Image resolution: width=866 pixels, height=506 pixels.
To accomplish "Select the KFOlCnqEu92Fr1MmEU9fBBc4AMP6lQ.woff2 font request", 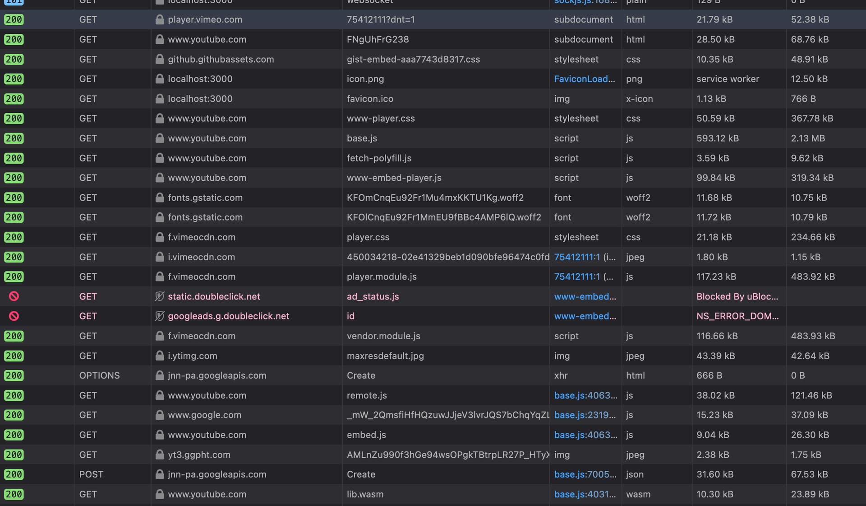I will pos(433,217).
